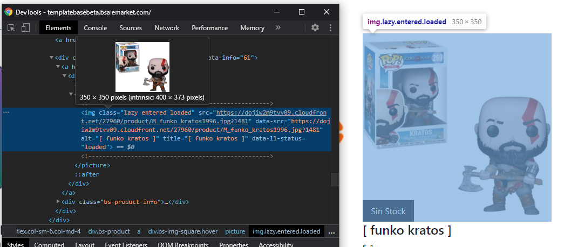Select the ::after pseudo-element line
Screen dimensions: 578x247
(87, 174)
